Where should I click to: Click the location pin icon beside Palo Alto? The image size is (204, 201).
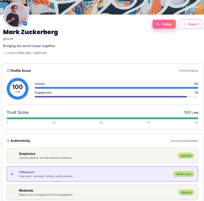[5, 53]
